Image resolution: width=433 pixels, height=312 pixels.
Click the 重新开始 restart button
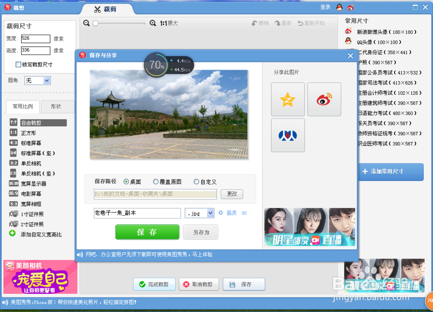pos(311,23)
